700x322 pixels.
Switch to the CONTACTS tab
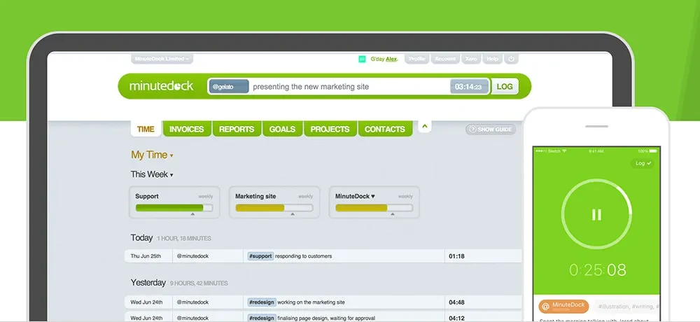coord(385,129)
